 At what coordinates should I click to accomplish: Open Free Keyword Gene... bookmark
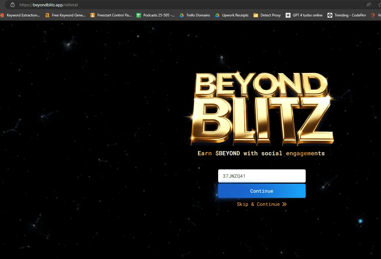[65, 15]
